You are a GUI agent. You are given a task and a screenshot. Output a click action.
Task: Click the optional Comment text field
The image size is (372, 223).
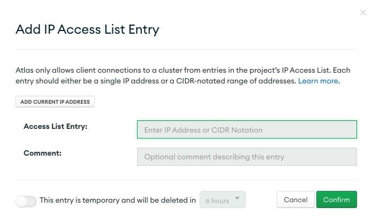(247, 157)
